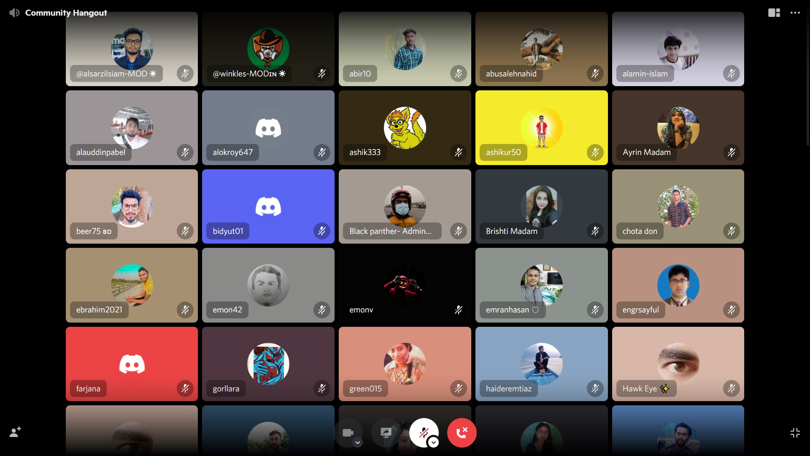Click the Community Hangout channel title

click(66, 13)
